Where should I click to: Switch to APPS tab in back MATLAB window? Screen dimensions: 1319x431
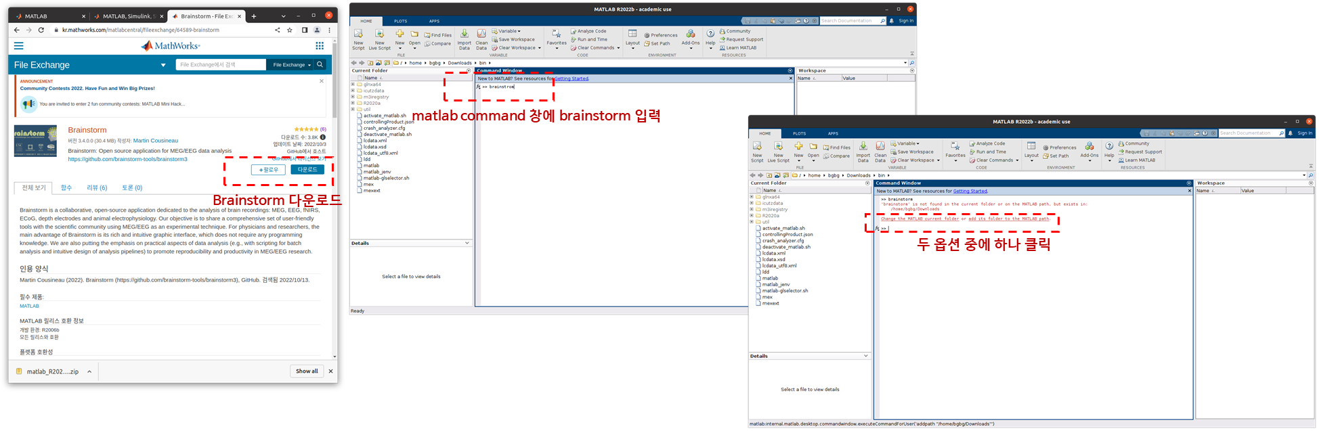coord(434,21)
